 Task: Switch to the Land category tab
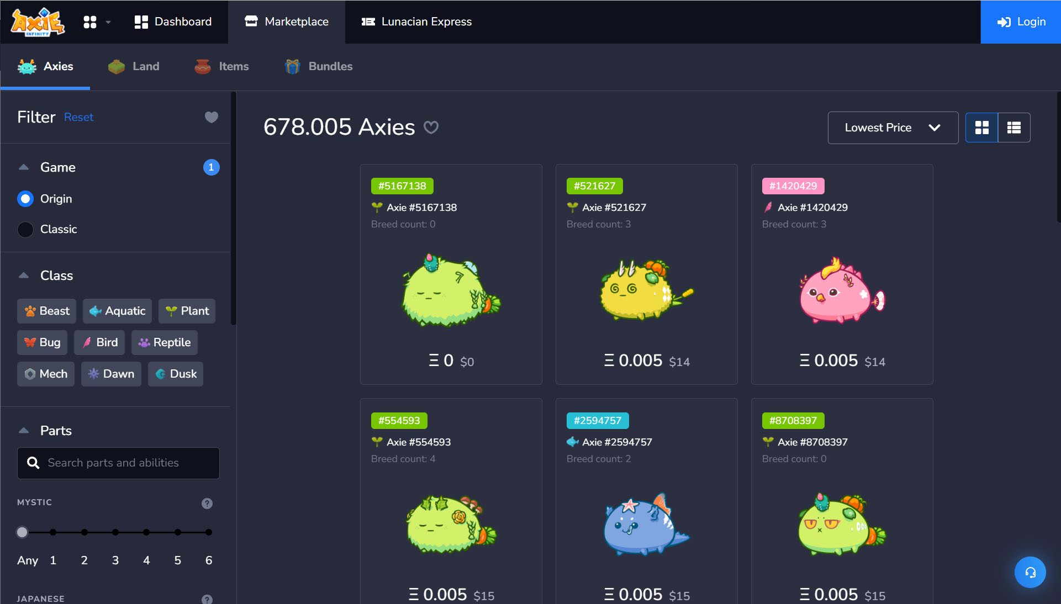[134, 66]
